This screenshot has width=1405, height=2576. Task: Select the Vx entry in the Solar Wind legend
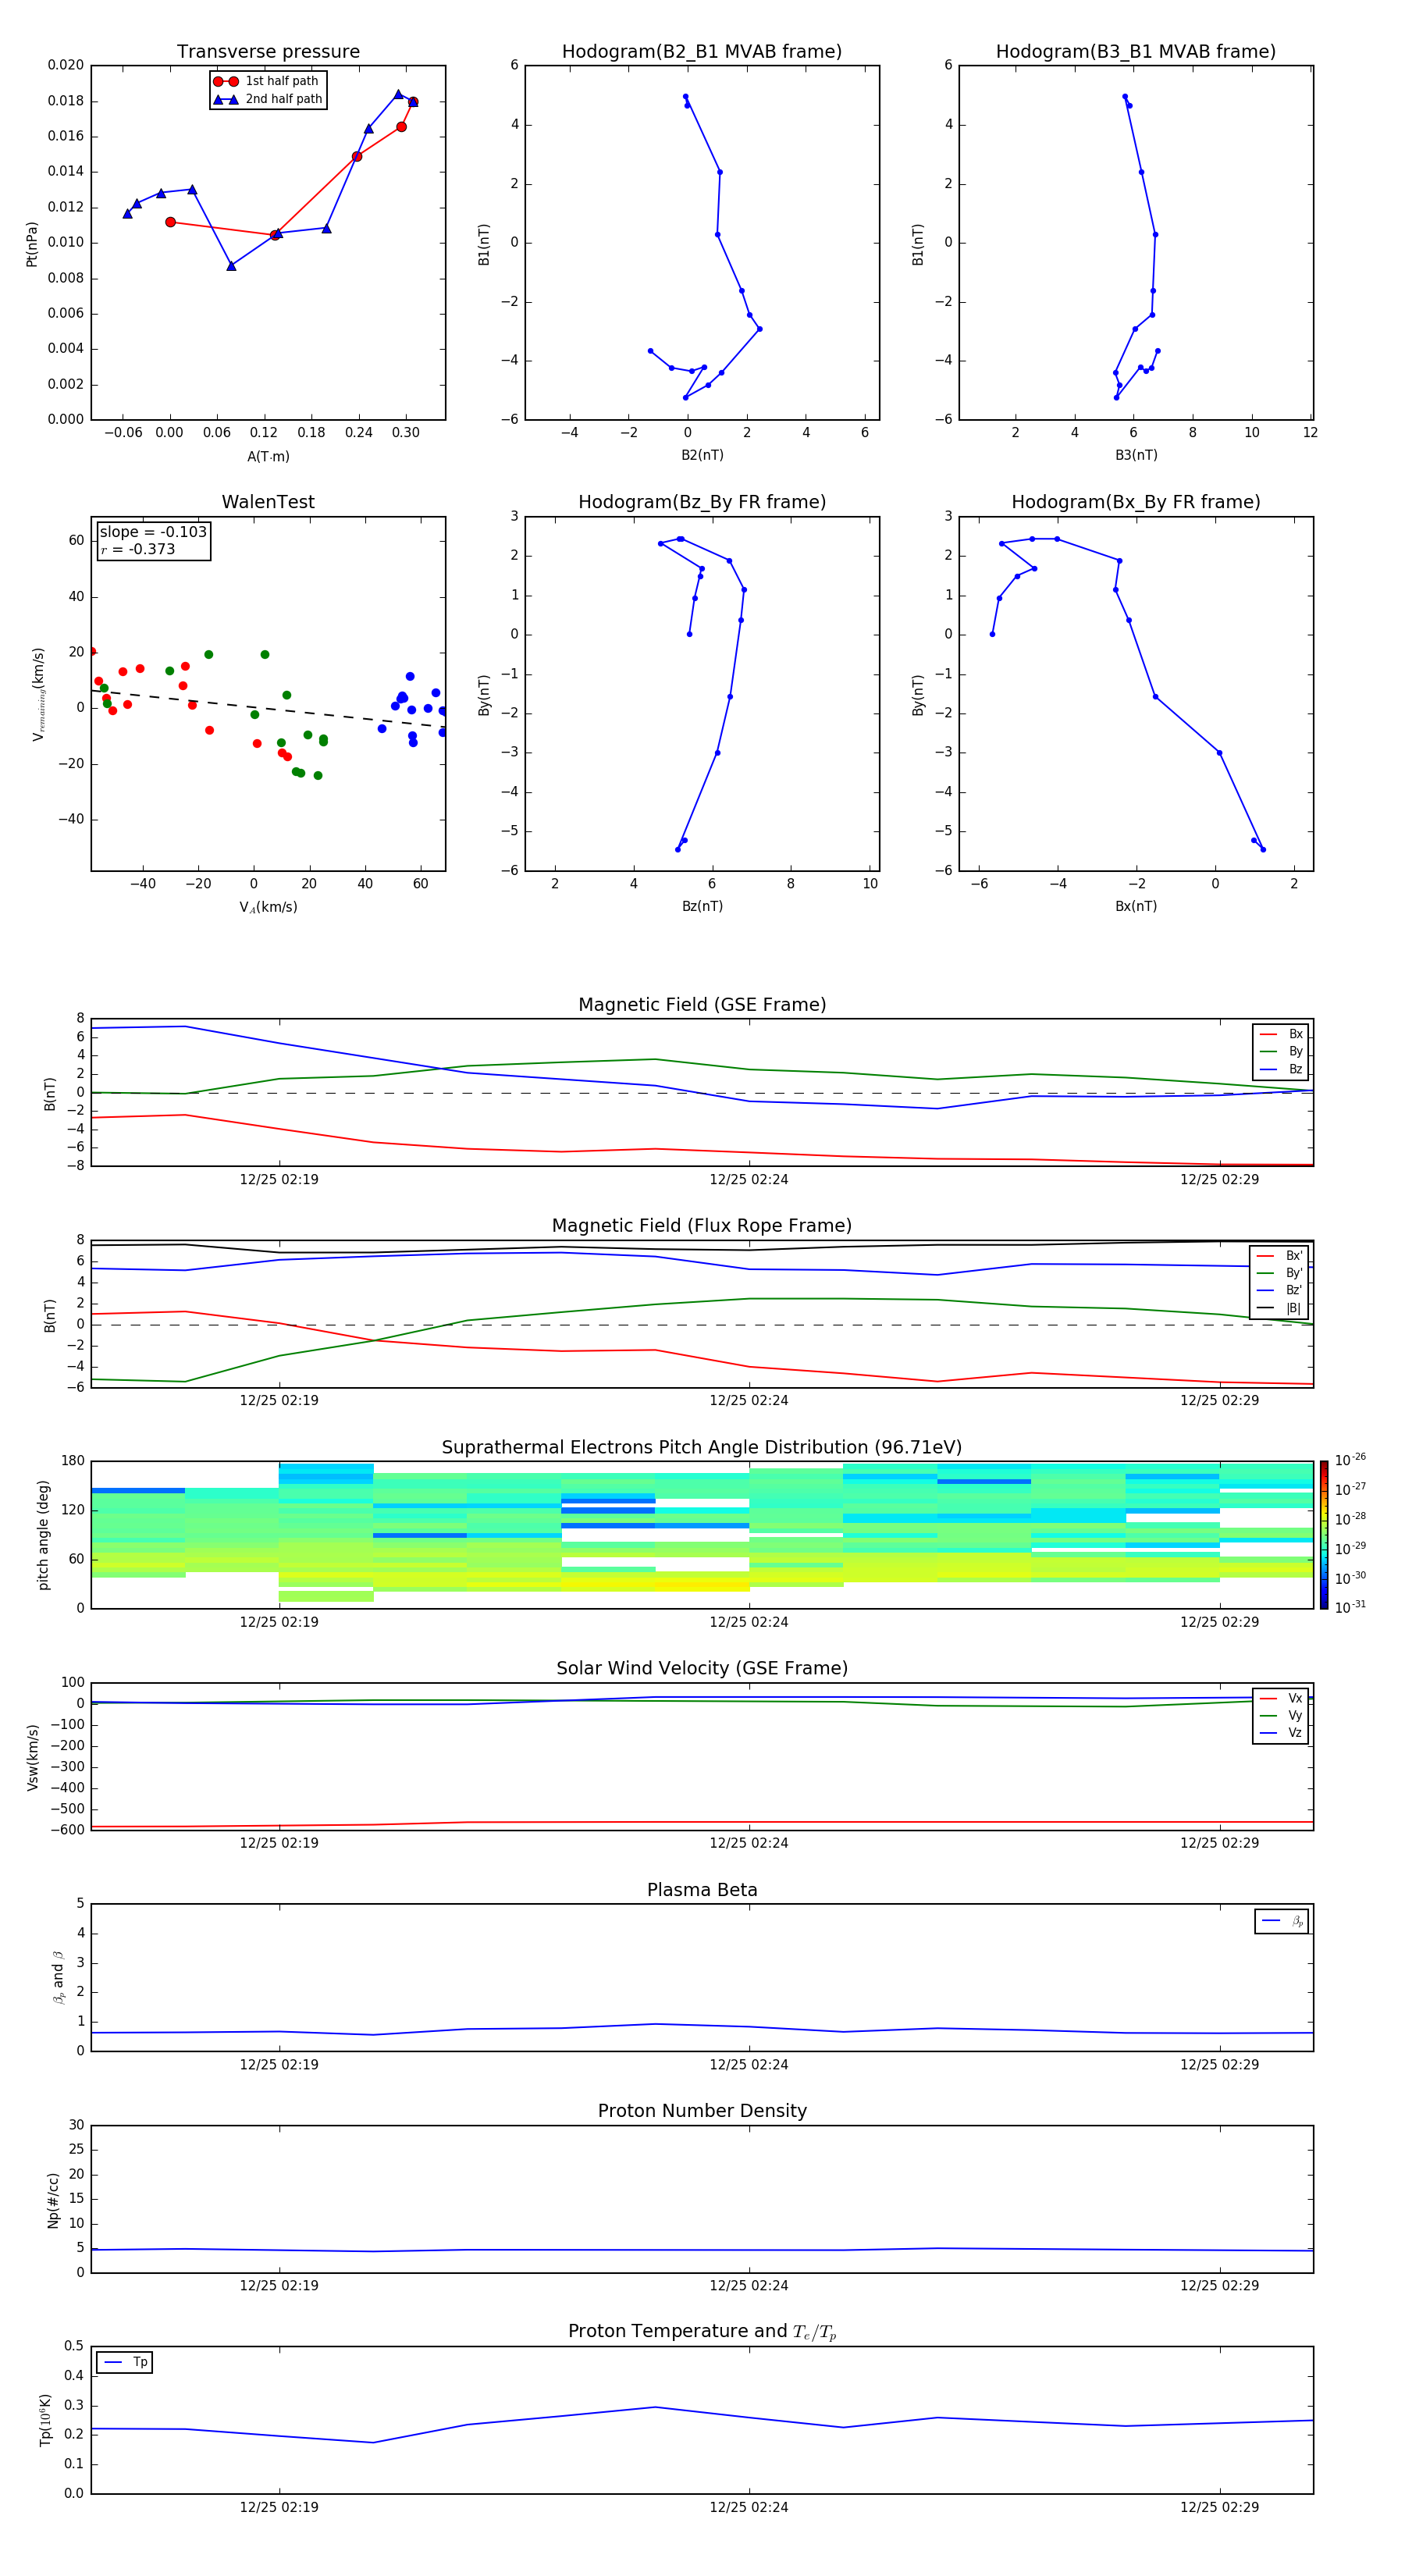click(x=1281, y=1698)
